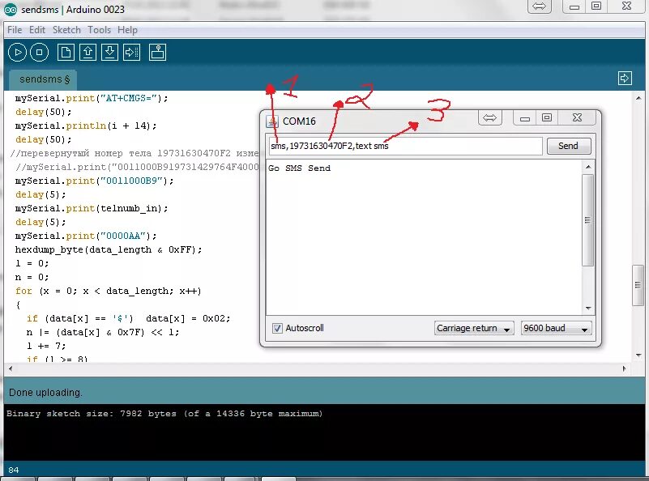The height and width of the screenshot is (481, 649).
Task: Toggle the Autoscroll checkbox
Action: pos(277,329)
